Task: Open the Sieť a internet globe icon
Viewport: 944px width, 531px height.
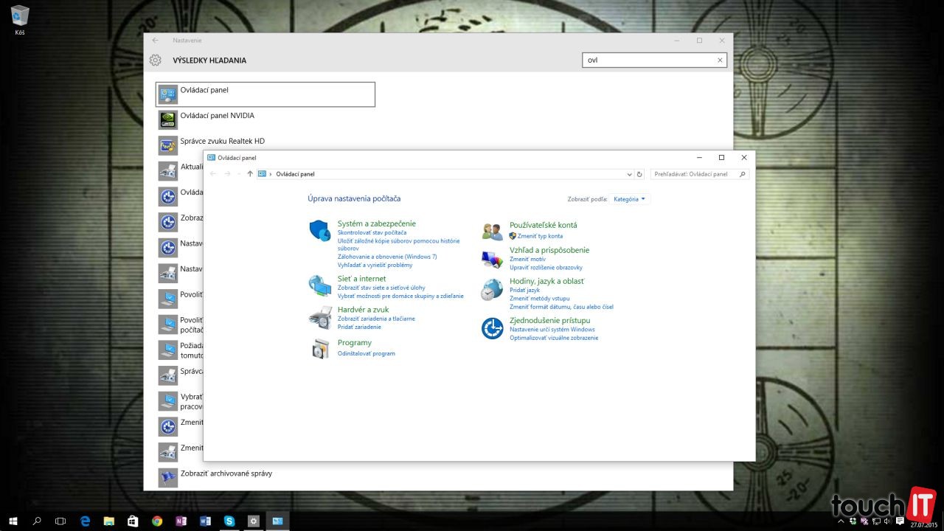Action: (x=319, y=285)
